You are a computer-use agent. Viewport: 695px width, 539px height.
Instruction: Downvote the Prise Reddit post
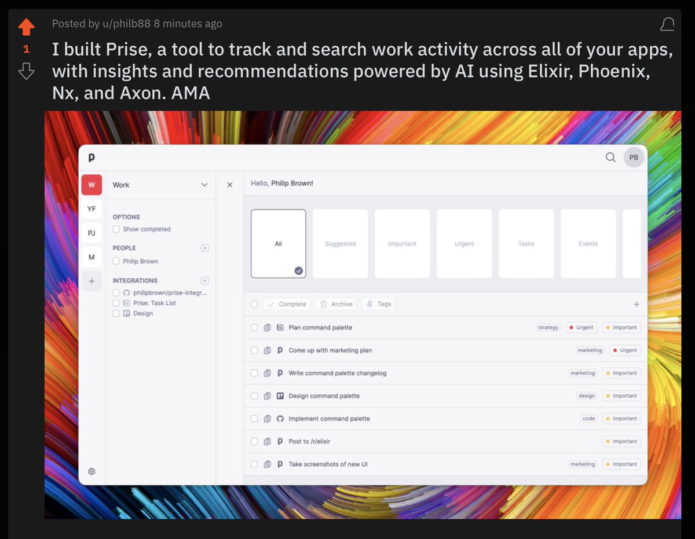pyautogui.click(x=26, y=71)
